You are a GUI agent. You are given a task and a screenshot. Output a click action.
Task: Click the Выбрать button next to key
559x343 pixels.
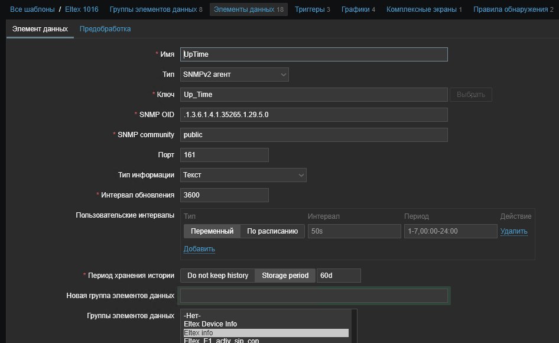coord(470,95)
